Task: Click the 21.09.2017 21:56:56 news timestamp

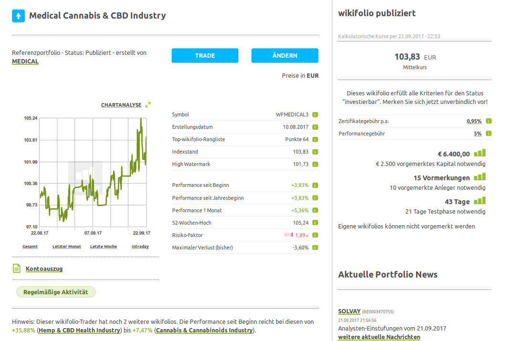Action: tap(357, 320)
